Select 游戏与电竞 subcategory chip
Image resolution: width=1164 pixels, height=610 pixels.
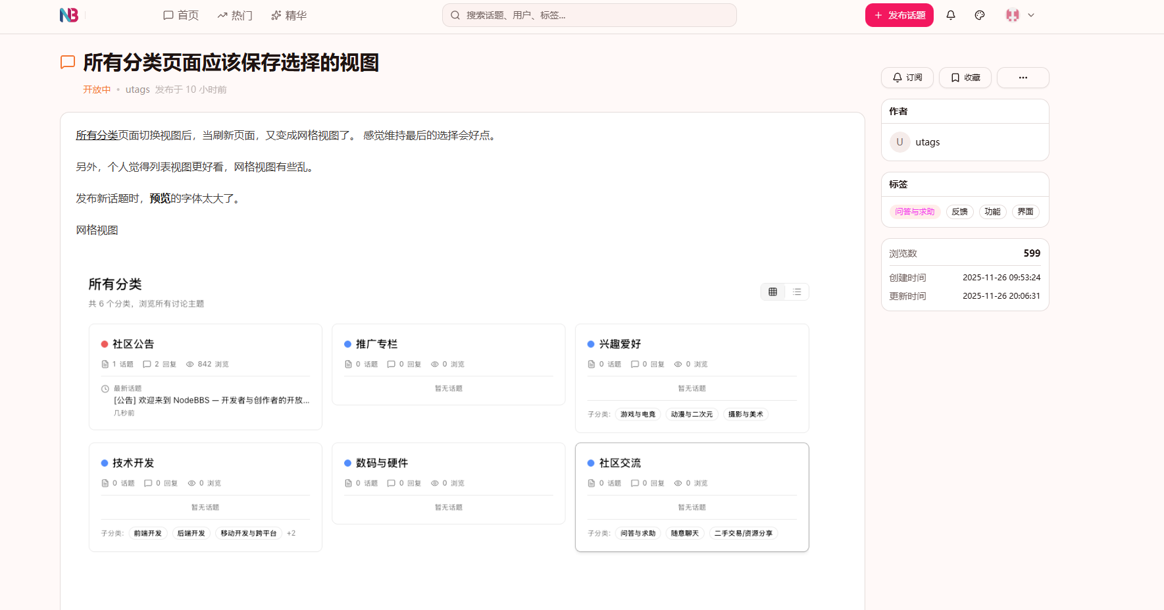[x=638, y=415]
